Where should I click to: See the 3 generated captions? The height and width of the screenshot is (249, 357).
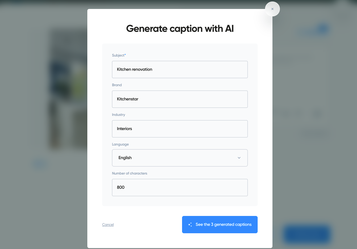[x=220, y=225]
